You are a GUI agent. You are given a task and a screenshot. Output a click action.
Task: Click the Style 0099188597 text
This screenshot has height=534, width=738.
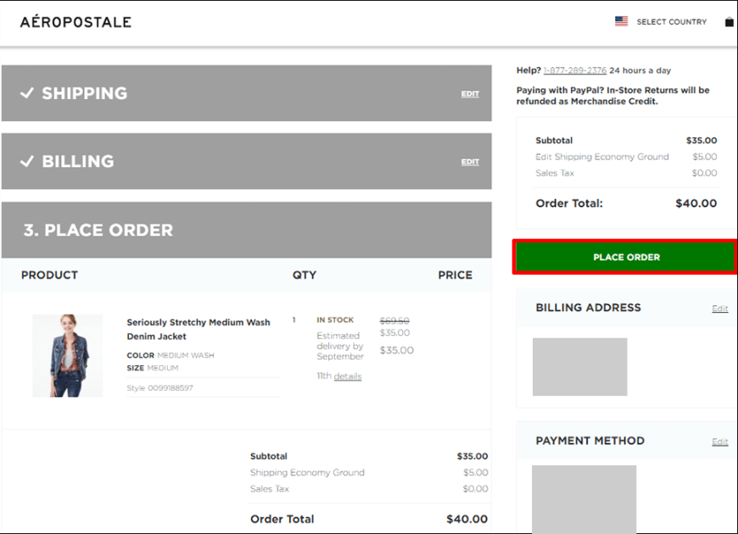(159, 387)
